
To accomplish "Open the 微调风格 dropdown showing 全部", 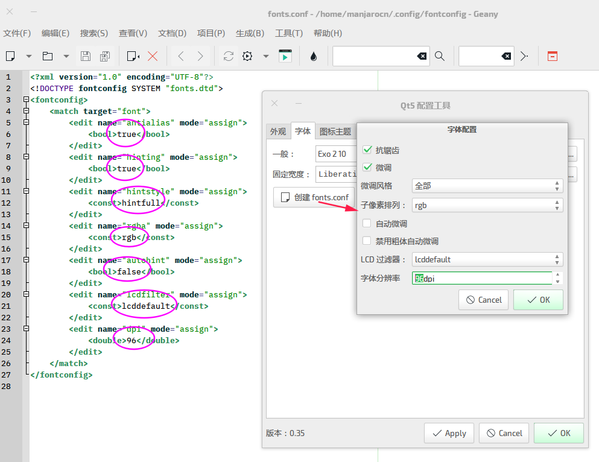I will click(x=487, y=186).
